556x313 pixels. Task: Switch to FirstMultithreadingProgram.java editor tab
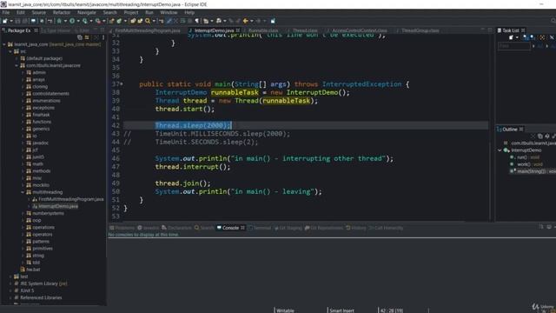click(x=148, y=30)
